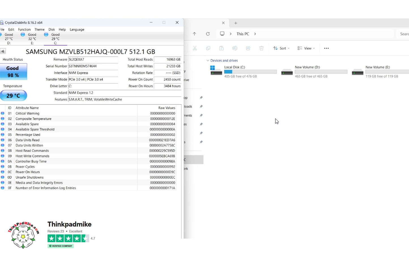Image resolution: width=409 pixels, height=257 pixels.
Task: Collapse the Devices and drives group
Action: click(x=208, y=61)
